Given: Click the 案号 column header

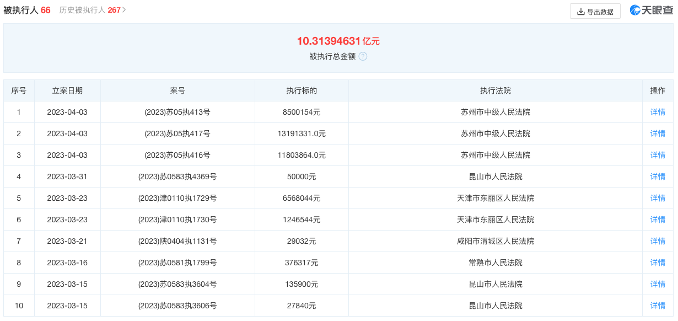Looking at the screenshot, I should tap(177, 90).
